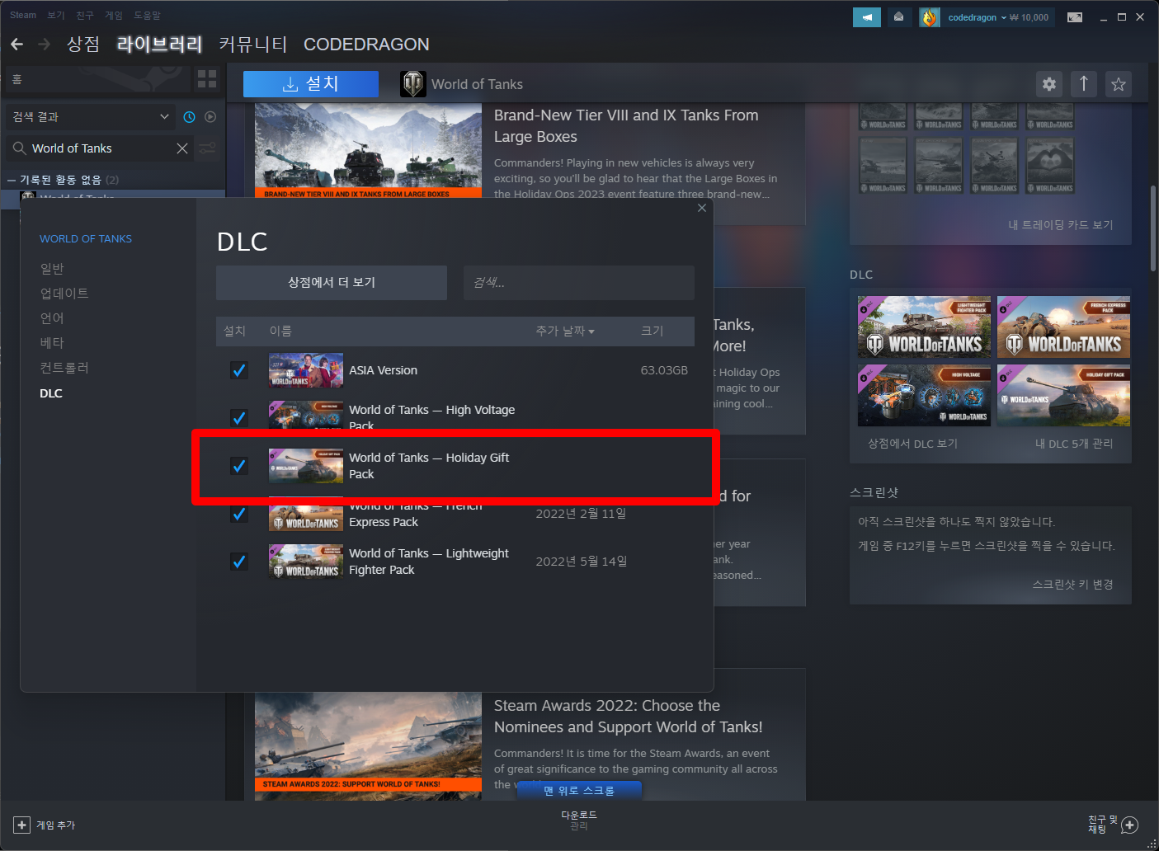Uncheck the French Express Pack checkbox
The height and width of the screenshot is (851, 1159).
(x=239, y=514)
